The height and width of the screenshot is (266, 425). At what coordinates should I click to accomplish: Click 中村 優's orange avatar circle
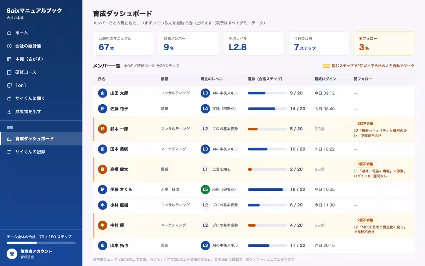(102, 225)
